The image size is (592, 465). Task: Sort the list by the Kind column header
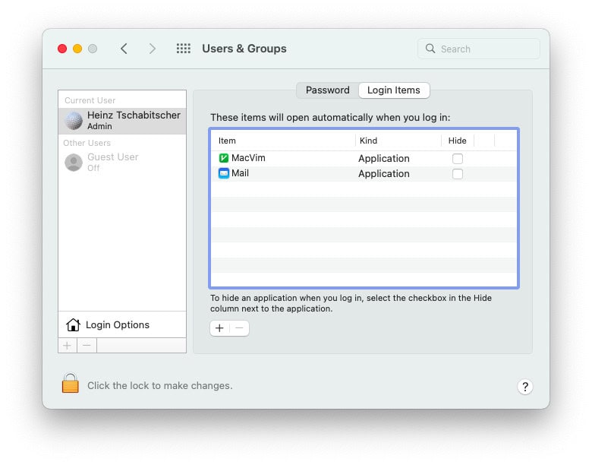click(x=368, y=141)
